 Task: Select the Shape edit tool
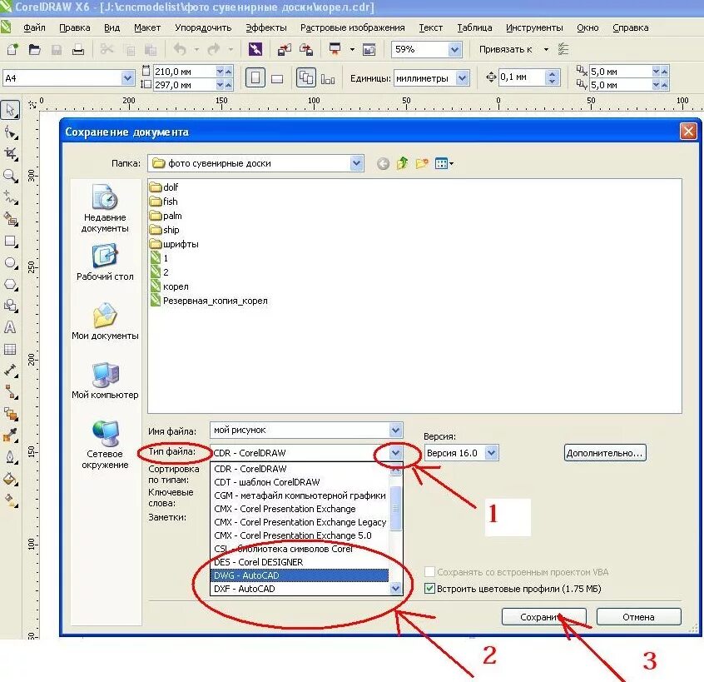pos(10,132)
